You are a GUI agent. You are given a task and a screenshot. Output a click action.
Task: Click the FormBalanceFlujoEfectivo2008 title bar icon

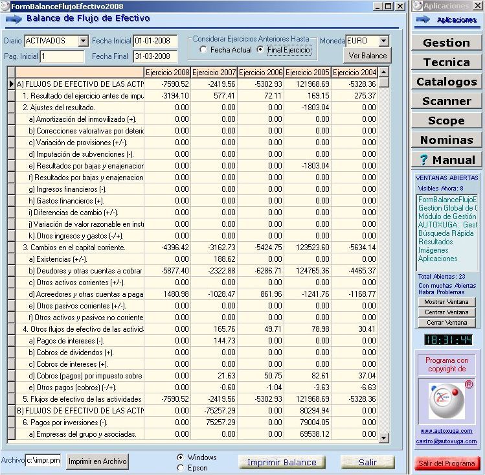5,6
